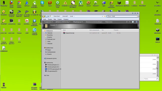Open the yellow security shield desktop icon
Screen dimensions: 162x91
click(4, 12)
